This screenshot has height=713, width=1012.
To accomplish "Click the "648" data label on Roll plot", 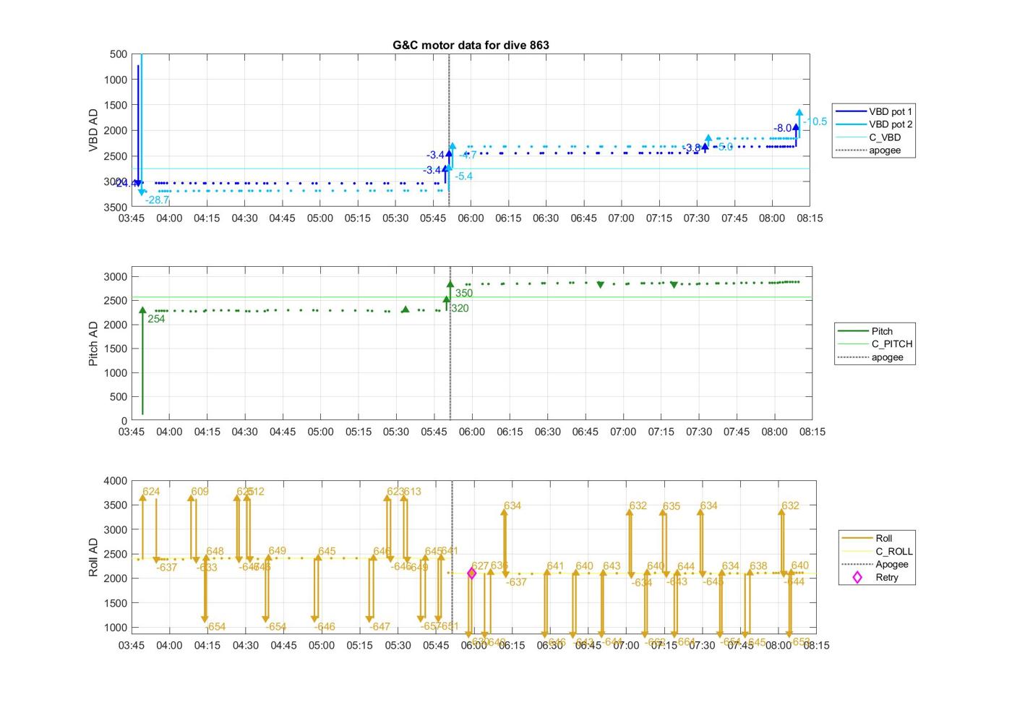I will pos(215,551).
